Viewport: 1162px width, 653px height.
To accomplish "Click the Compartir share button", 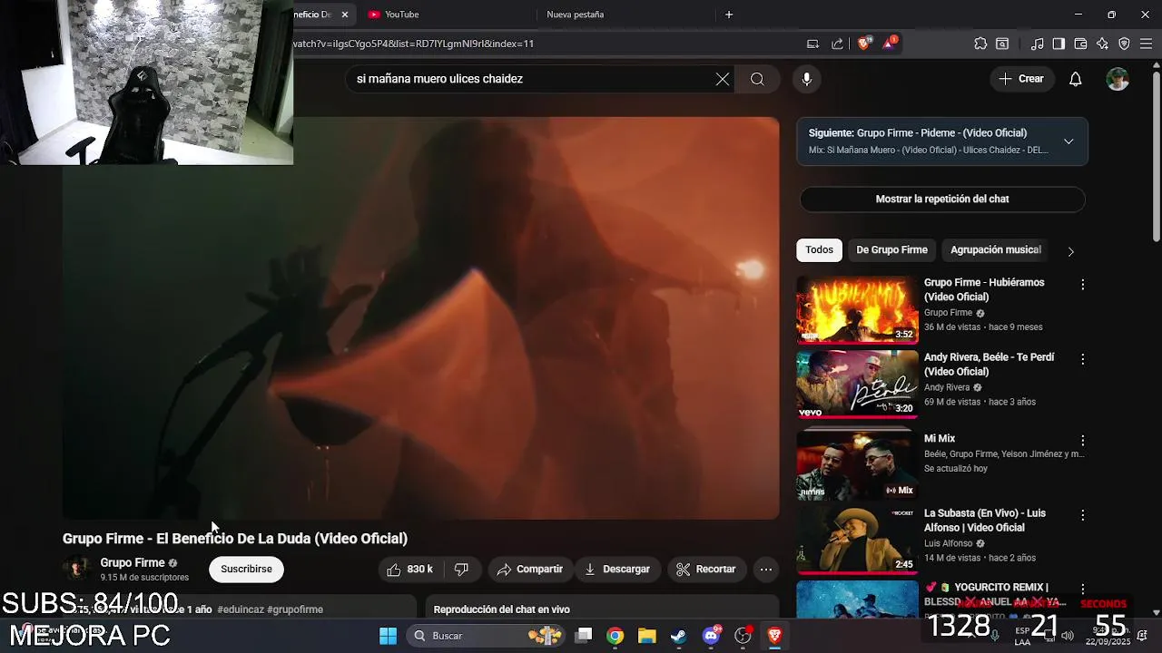I will (x=530, y=570).
